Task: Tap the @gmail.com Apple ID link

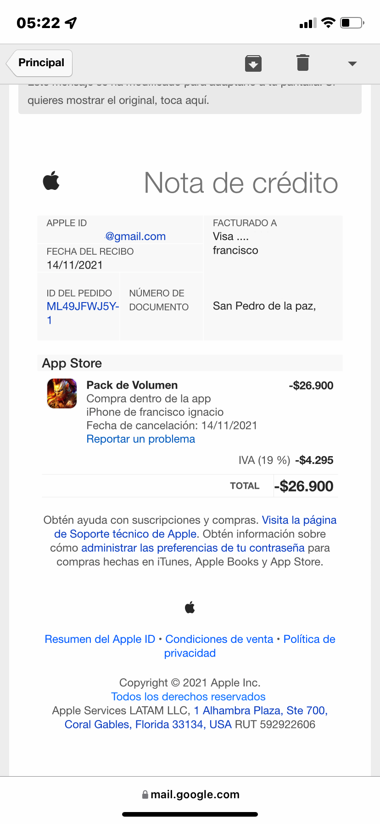Action: (x=135, y=236)
